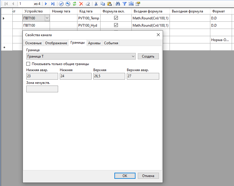Click the PVT100_Hyd cell

pos(89,25)
